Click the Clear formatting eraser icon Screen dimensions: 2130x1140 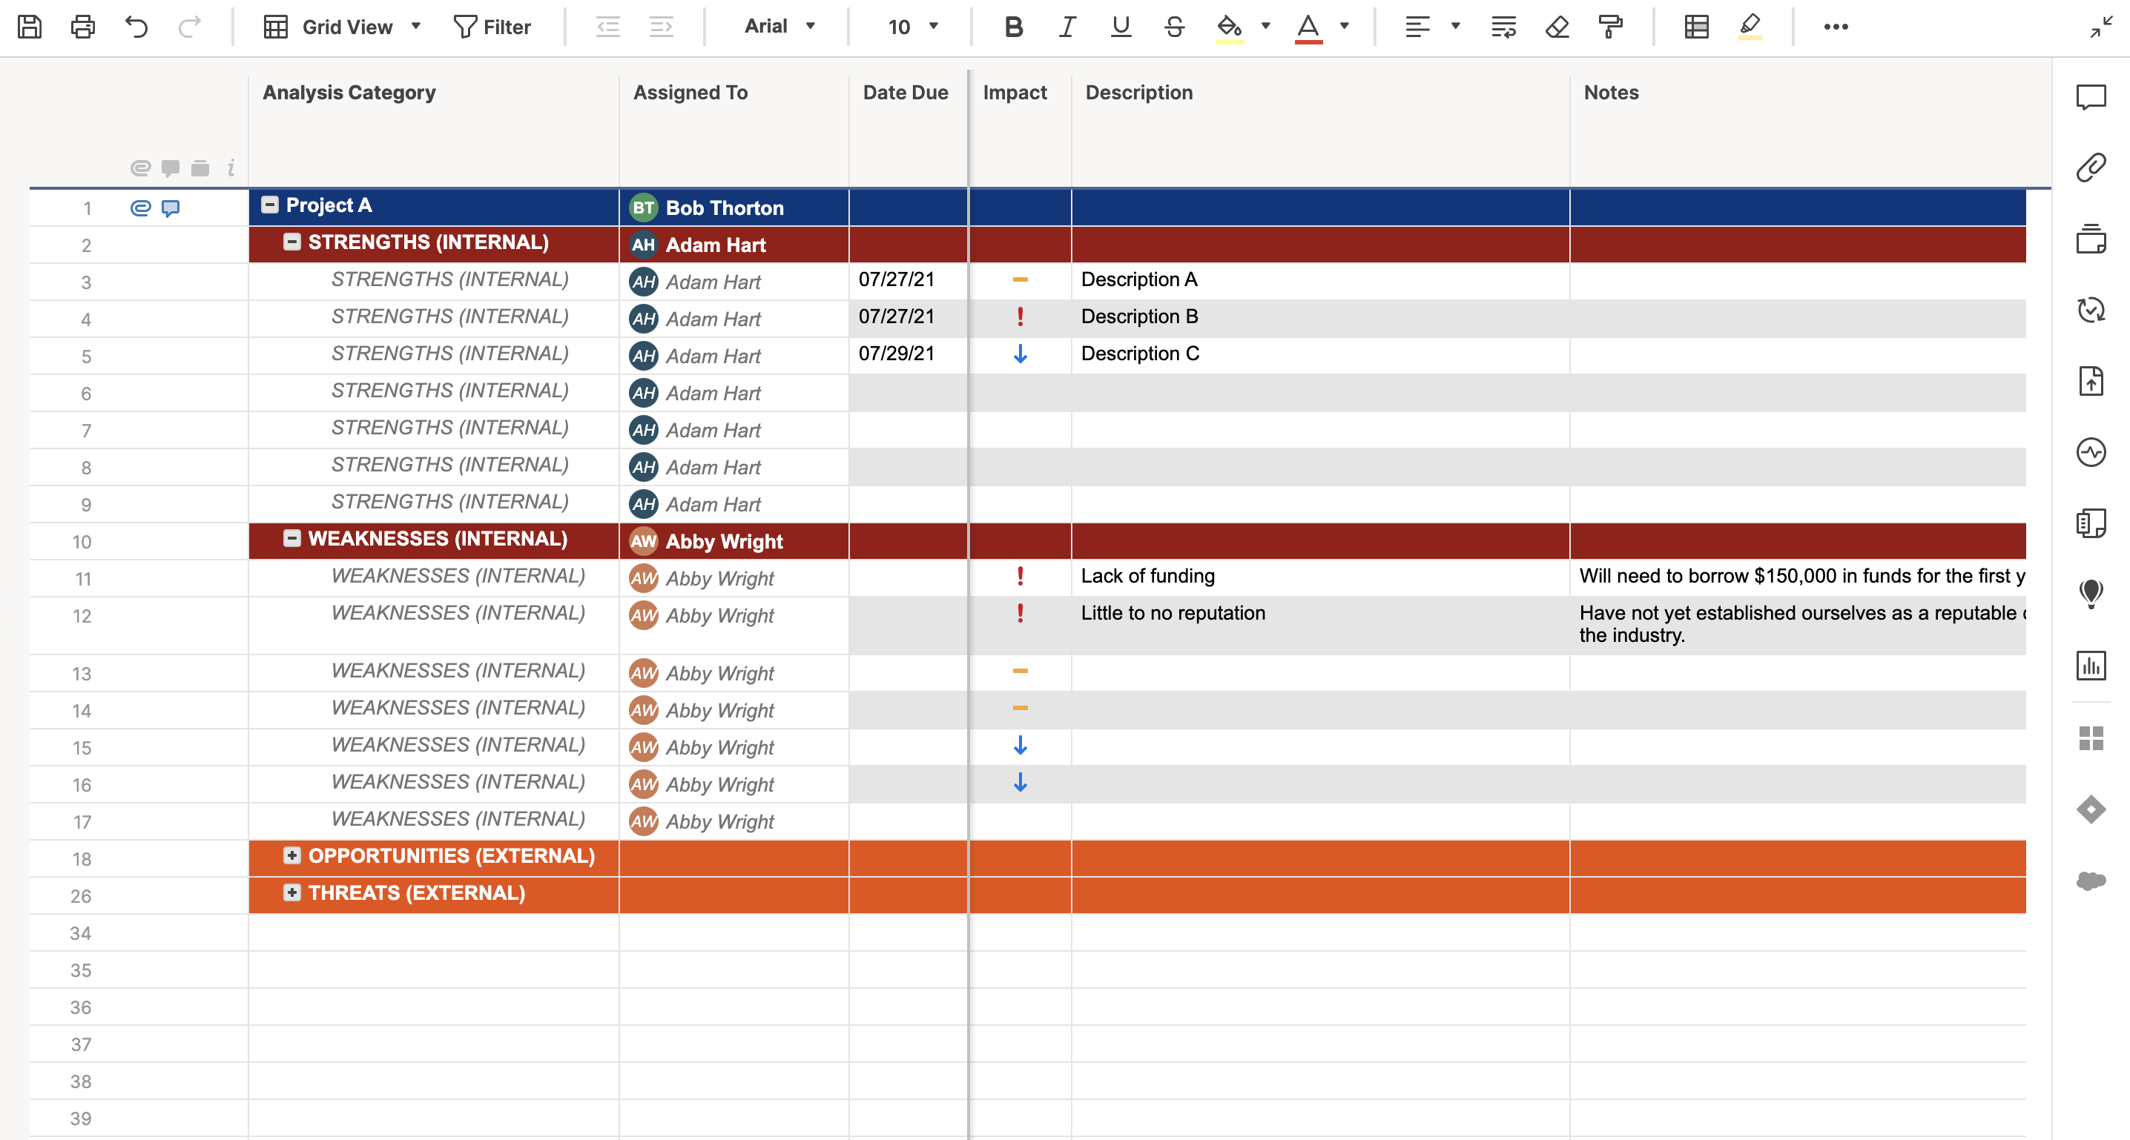click(x=1557, y=27)
